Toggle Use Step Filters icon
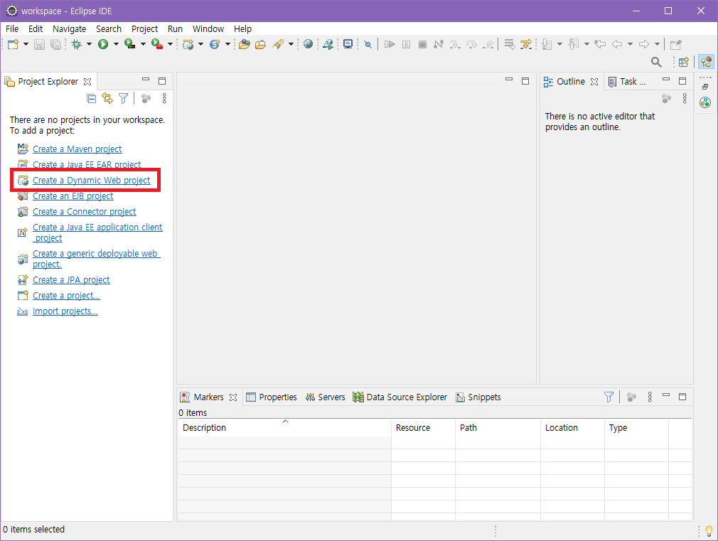The image size is (718, 541). click(526, 45)
